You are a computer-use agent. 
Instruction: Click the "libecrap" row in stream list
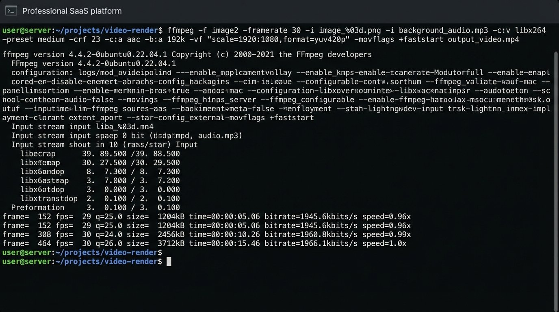(38, 154)
